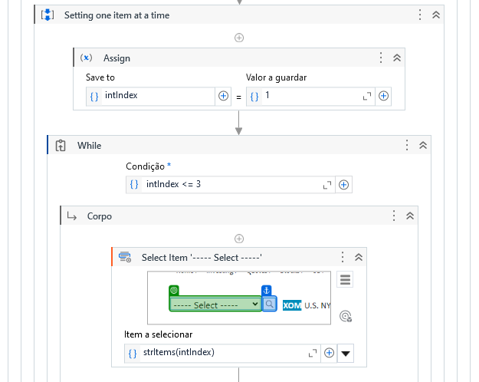Click the 'Corpo' container title
Viewport: 479px width, 382px height.
point(100,216)
